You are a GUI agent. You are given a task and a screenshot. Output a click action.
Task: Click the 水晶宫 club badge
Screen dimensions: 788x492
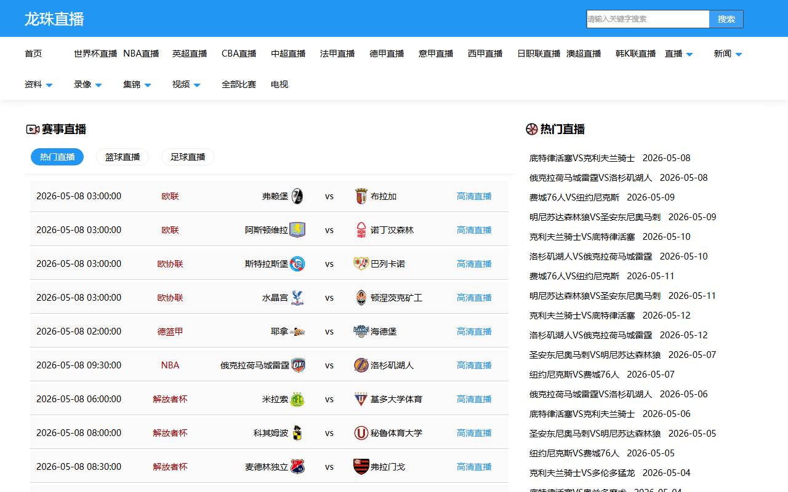point(297,298)
